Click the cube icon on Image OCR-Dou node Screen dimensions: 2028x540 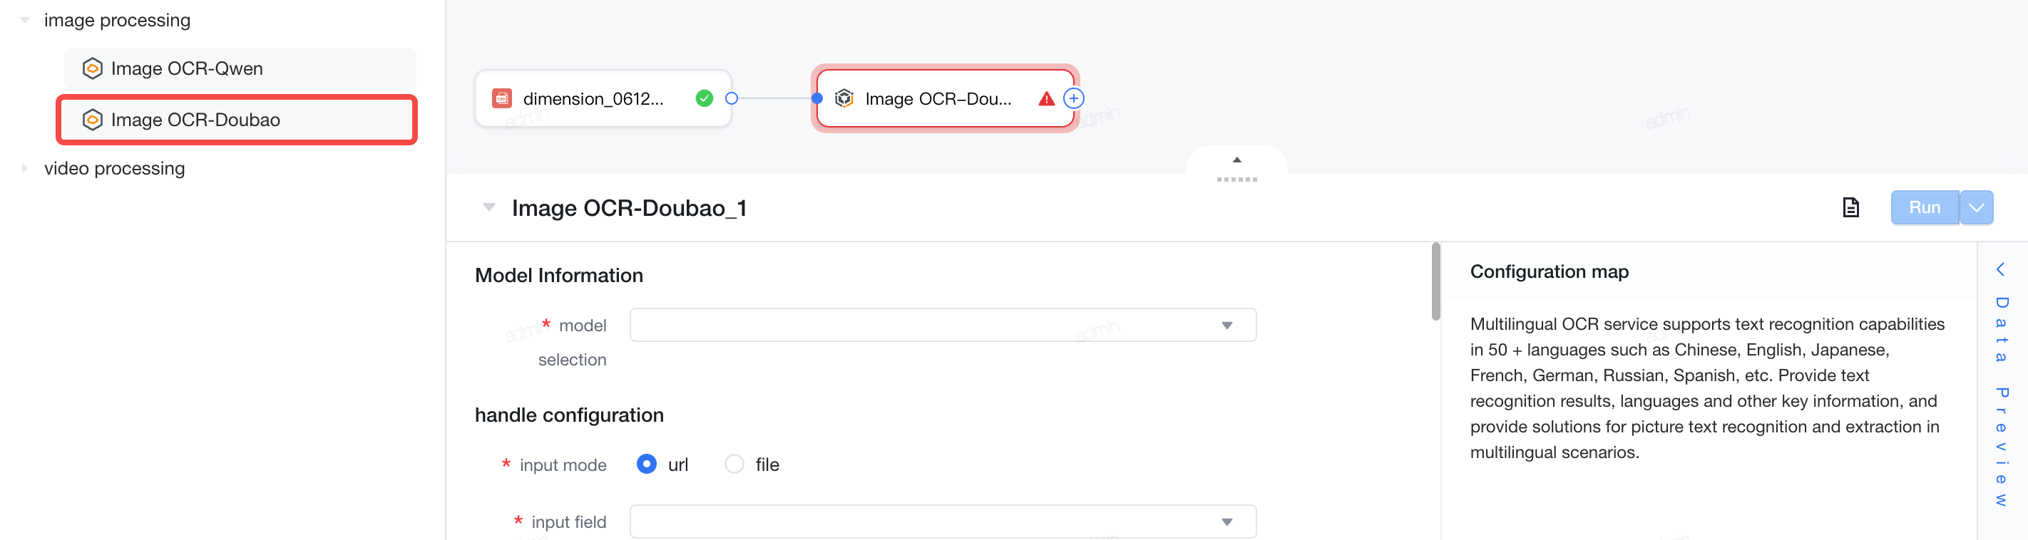point(844,98)
